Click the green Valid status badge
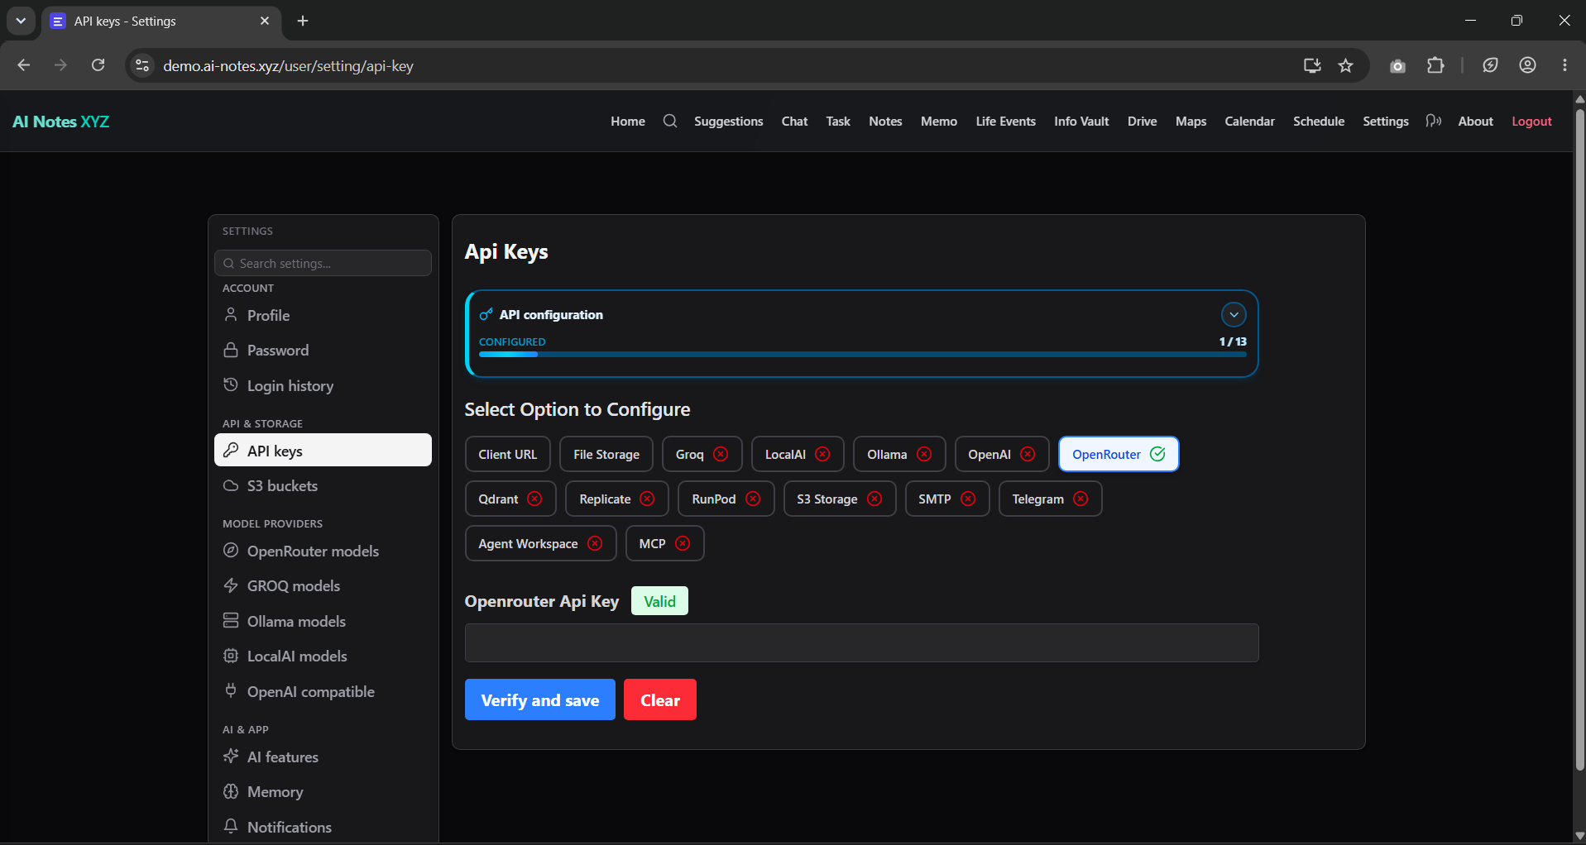Image resolution: width=1586 pixels, height=845 pixels. (x=659, y=601)
